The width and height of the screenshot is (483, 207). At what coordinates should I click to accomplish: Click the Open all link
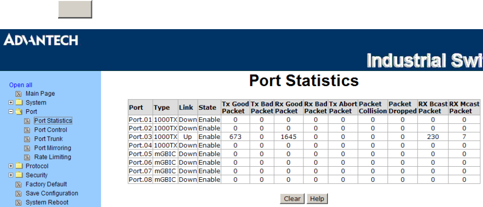(20, 85)
